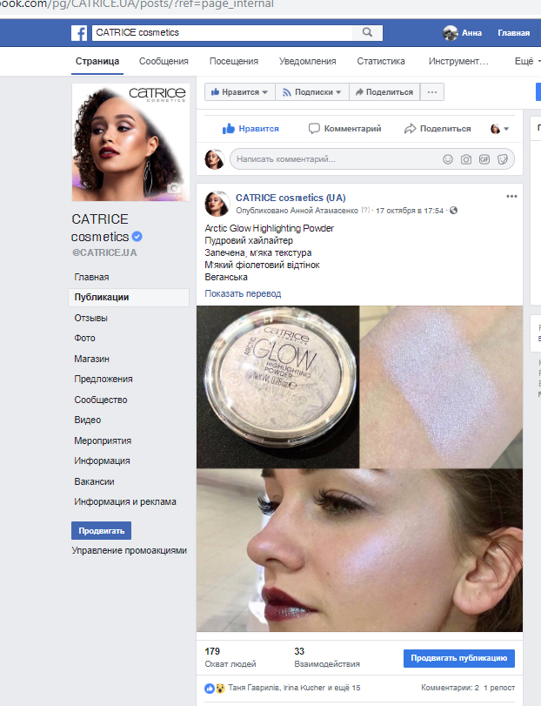Screen dimensions: 541x706
Task: Open Информация in left sidebar
Action: [x=102, y=461]
